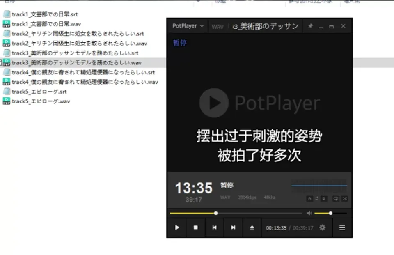Viewport: 394px width, 255px height.
Task: Click the WAV label in title bar
Action: (218, 27)
